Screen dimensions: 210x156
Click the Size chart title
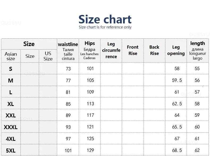(105, 19)
